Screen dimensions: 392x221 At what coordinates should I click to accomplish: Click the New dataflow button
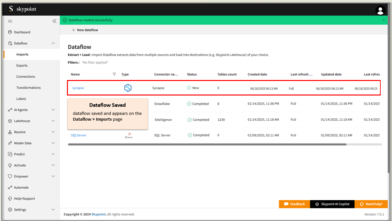pos(85,30)
